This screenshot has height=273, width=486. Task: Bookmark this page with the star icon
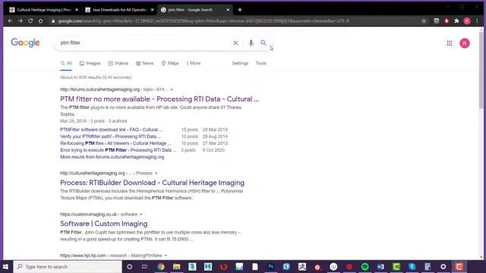coord(424,21)
